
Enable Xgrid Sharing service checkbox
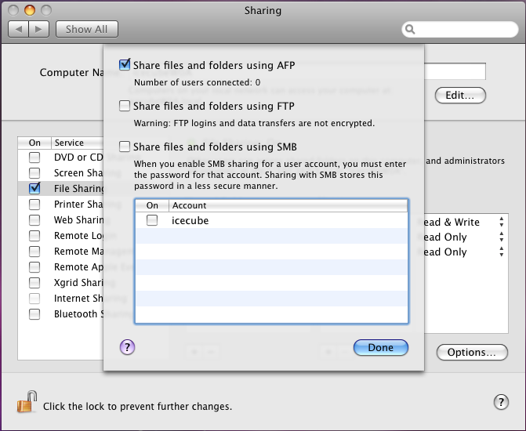pyautogui.click(x=34, y=283)
